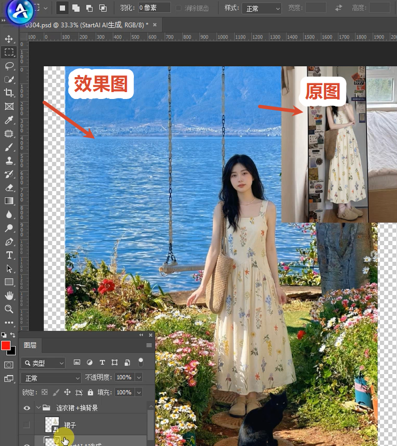
Task: Close the Layers panel
Action: (151, 335)
